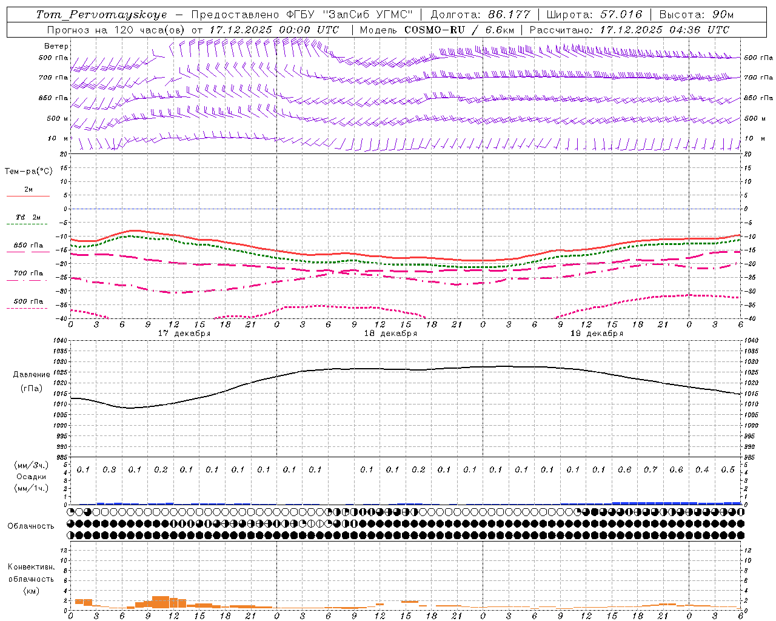776x621 pixels.
Task: Click the Осадки precipitation label
Action: click(x=32, y=477)
